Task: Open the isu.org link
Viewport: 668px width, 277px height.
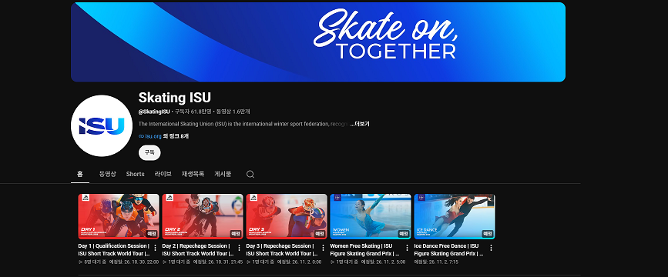Action: pyautogui.click(x=153, y=136)
